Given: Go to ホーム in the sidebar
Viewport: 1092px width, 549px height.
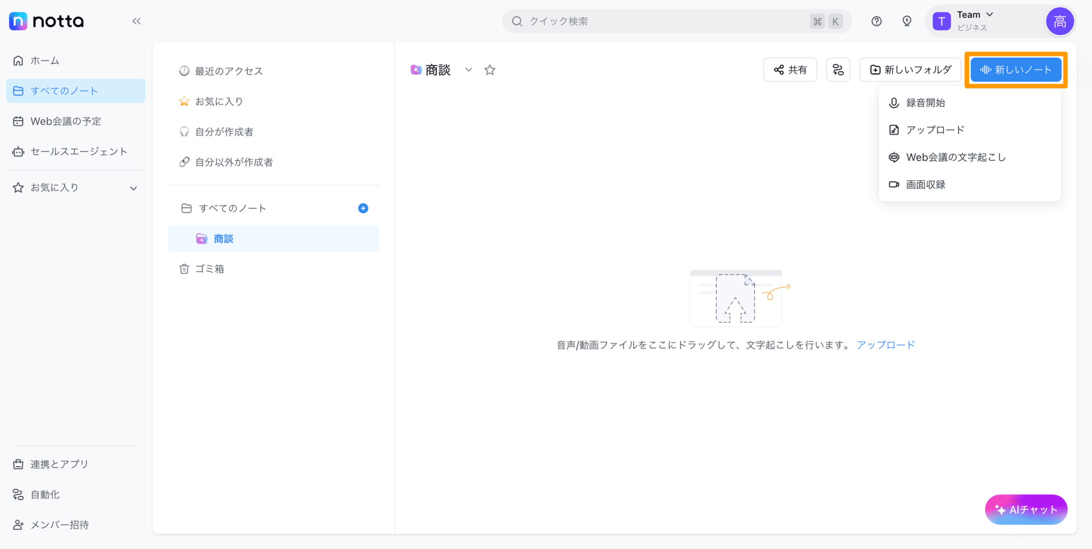Looking at the screenshot, I should tap(75, 60).
